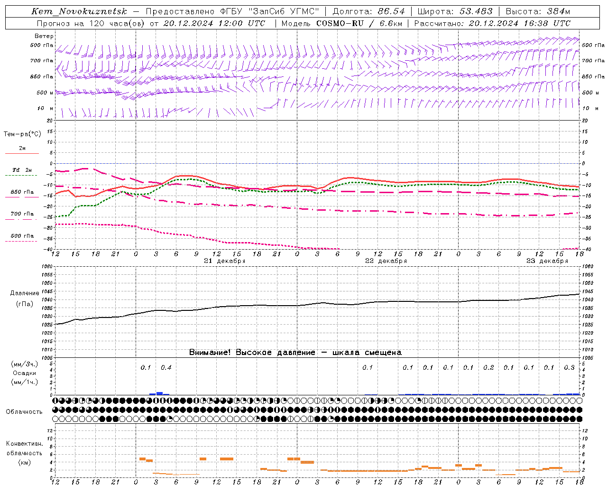Click the (мм/1ч.) precipitation unit label
Image resolution: width=607 pixels, height=486 pixels.
point(24,382)
